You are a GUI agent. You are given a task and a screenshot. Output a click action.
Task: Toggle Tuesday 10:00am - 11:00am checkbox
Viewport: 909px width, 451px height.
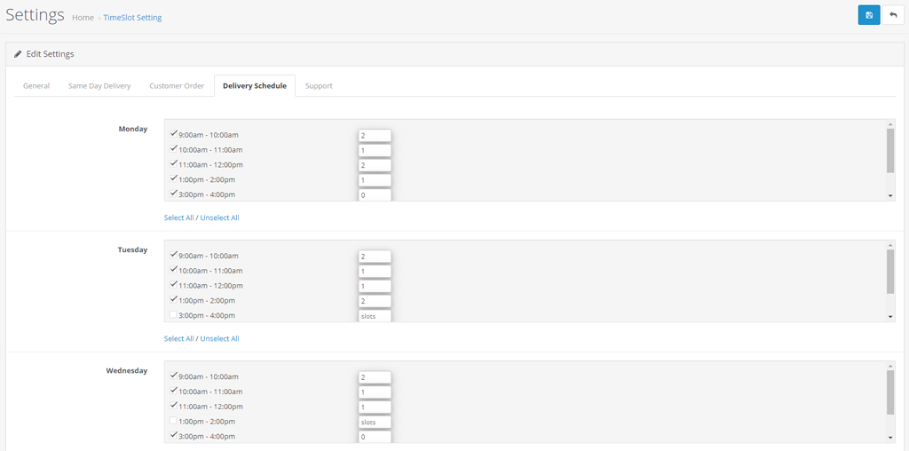click(173, 270)
